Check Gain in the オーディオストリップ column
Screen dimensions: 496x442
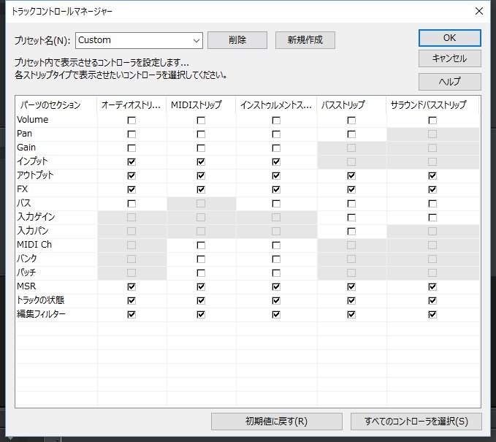(131, 148)
